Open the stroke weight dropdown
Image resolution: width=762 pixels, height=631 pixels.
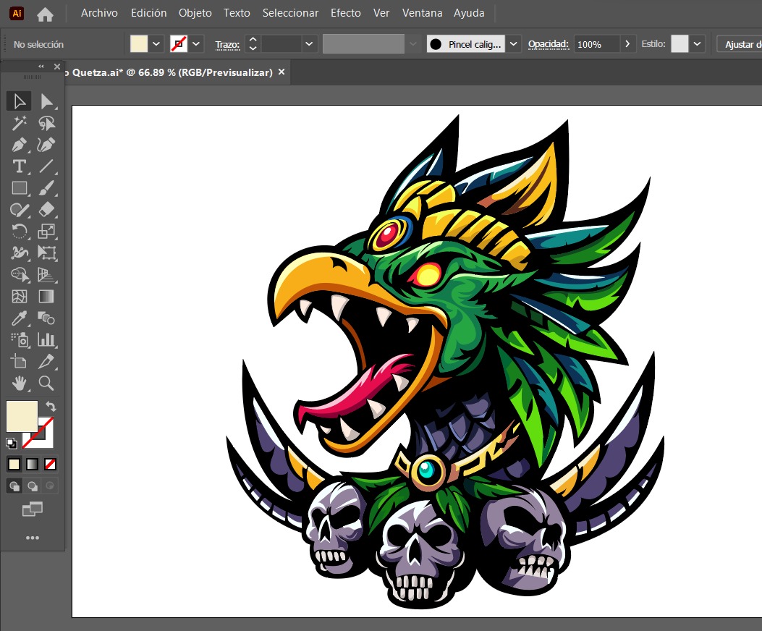click(309, 44)
